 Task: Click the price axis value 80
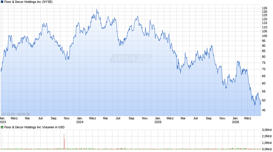pos(264,57)
